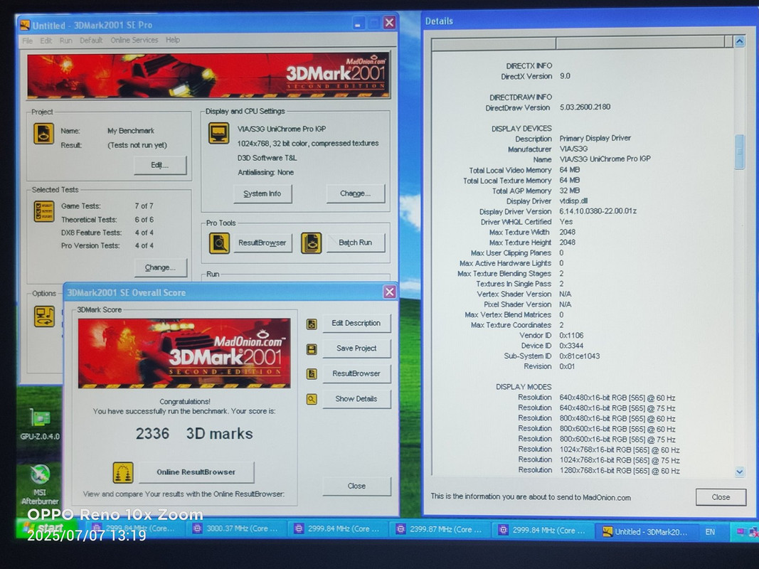Open the File menu in 3DMark2001
The image size is (759, 569).
[28, 41]
